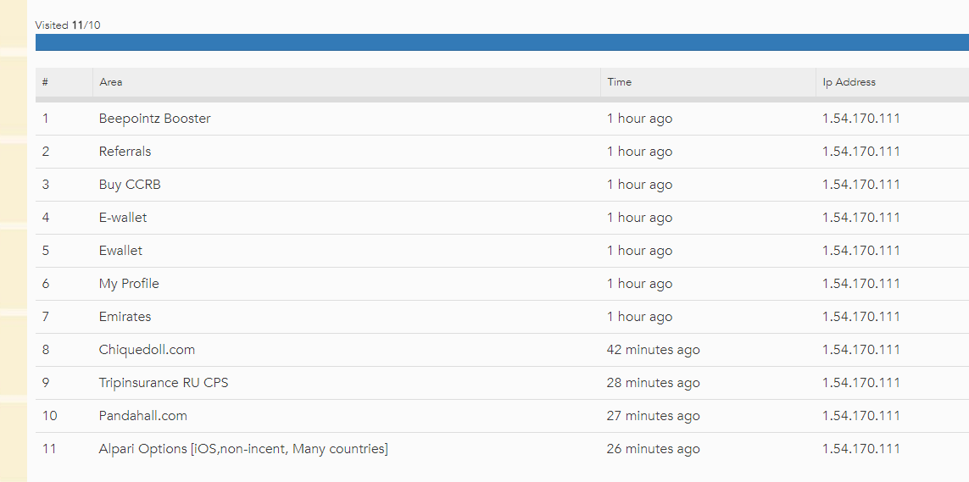Viewport: 969px width, 482px height.
Task: Select the Emirates entry
Action: click(125, 317)
